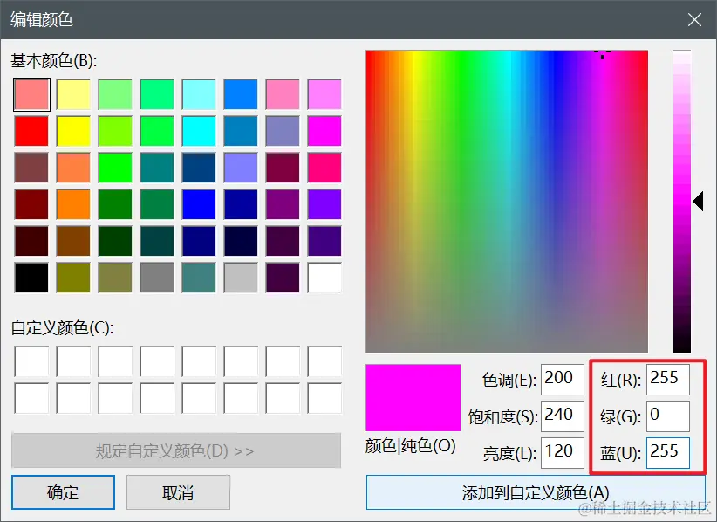Click the magenta color preview box
Viewport: 717px width, 522px height.
(411, 396)
